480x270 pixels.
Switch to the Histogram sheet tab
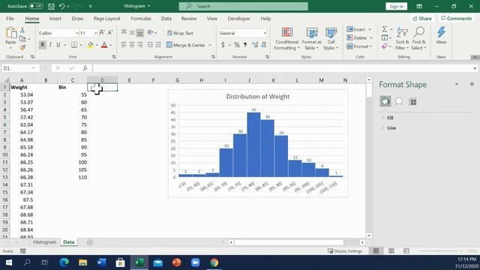pyautogui.click(x=45, y=241)
